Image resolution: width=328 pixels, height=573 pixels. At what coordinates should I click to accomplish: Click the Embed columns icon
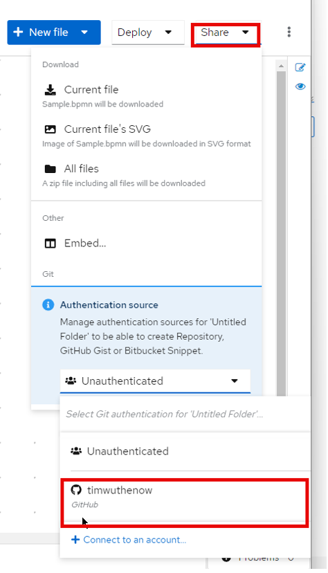click(x=50, y=244)
